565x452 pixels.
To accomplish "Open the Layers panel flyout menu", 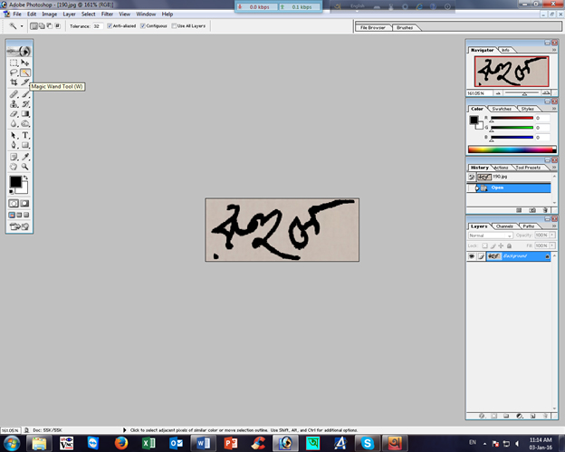I will click(554, 226).
